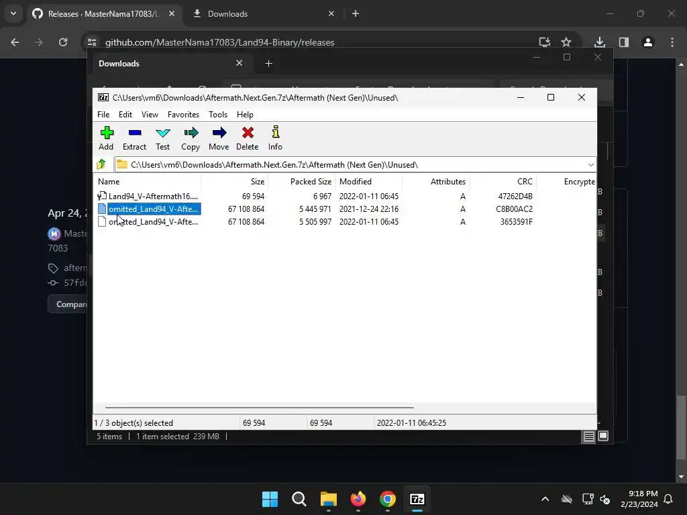Go back in Chrome
687x515 pixels.
[x=15, y=42]
